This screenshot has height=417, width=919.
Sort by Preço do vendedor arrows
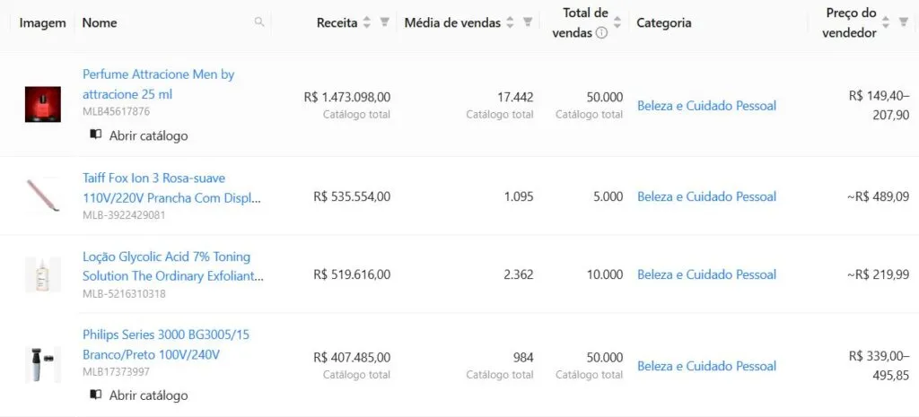coord(886,22)
